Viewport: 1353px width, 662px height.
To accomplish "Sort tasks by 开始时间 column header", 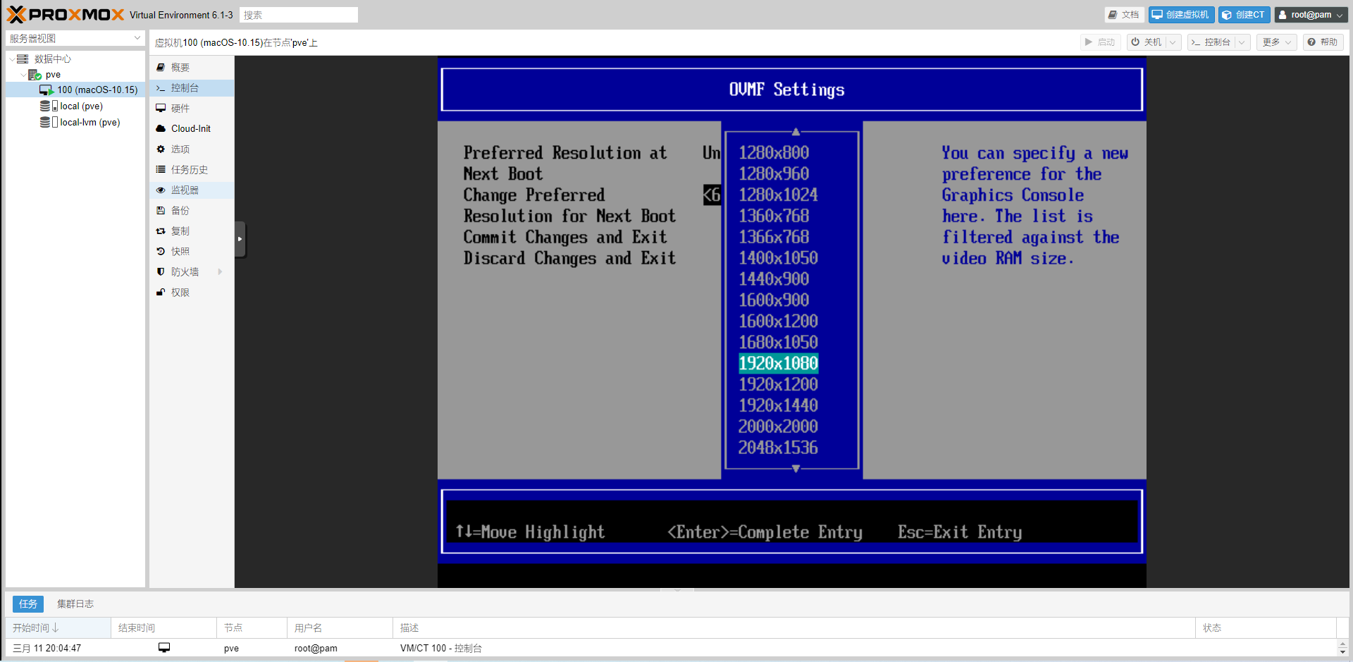I will [35, 628].
